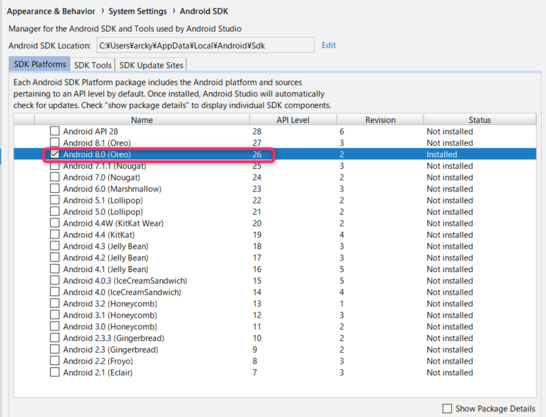
Task: Click 'Not installed' status for Android API 28
Action: pyautogui.click(x=450, y=131)
